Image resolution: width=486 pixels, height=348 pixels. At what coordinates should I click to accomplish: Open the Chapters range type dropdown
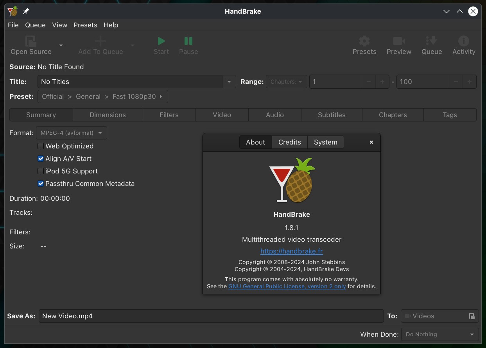[x=287, y=82]
